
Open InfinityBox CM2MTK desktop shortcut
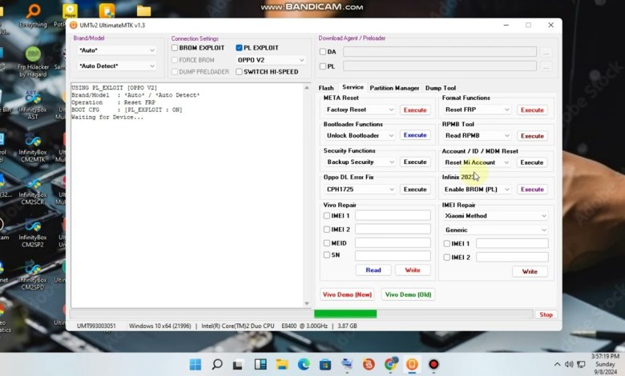pos(32,142)
